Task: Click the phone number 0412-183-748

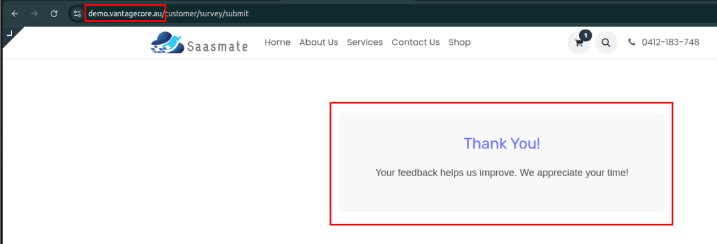Action: click(x=670, y=42)
